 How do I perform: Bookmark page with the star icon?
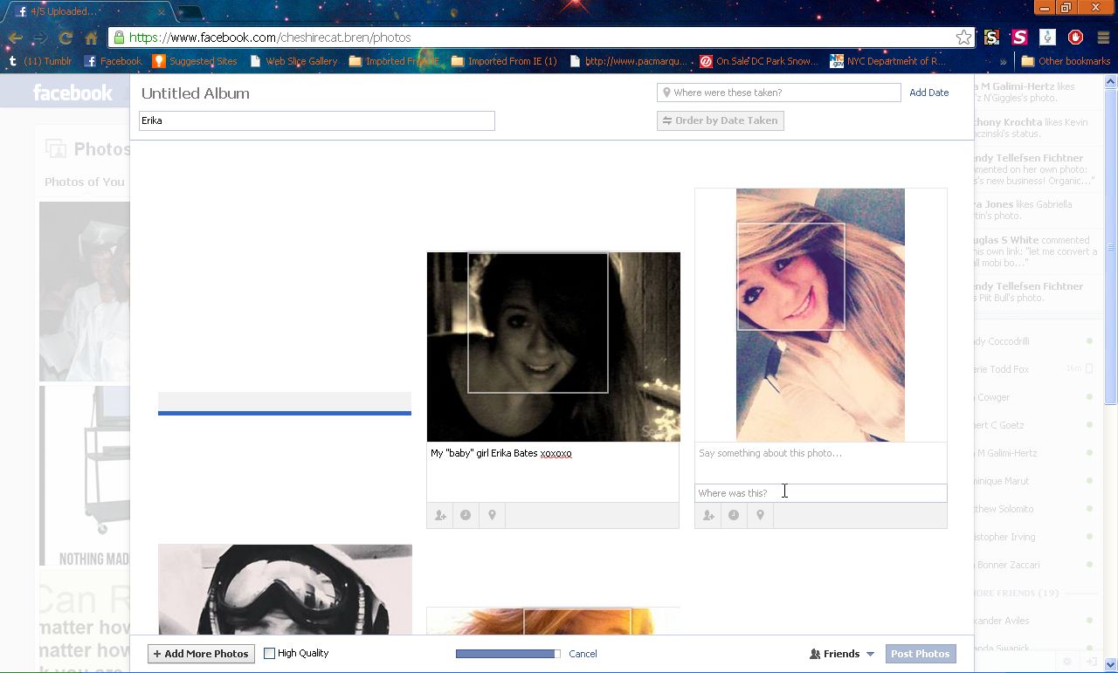(x=963, y=38)
